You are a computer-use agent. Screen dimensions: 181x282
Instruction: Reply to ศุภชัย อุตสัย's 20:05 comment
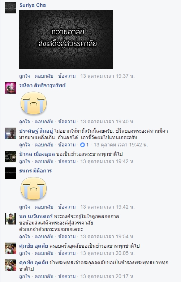tap(44, 253)
